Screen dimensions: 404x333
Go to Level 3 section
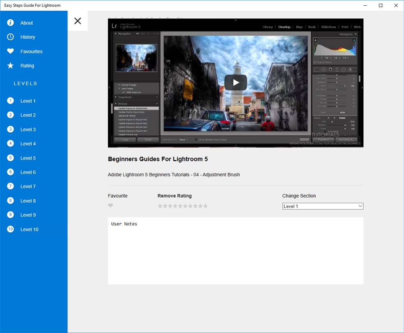point(28,129)
